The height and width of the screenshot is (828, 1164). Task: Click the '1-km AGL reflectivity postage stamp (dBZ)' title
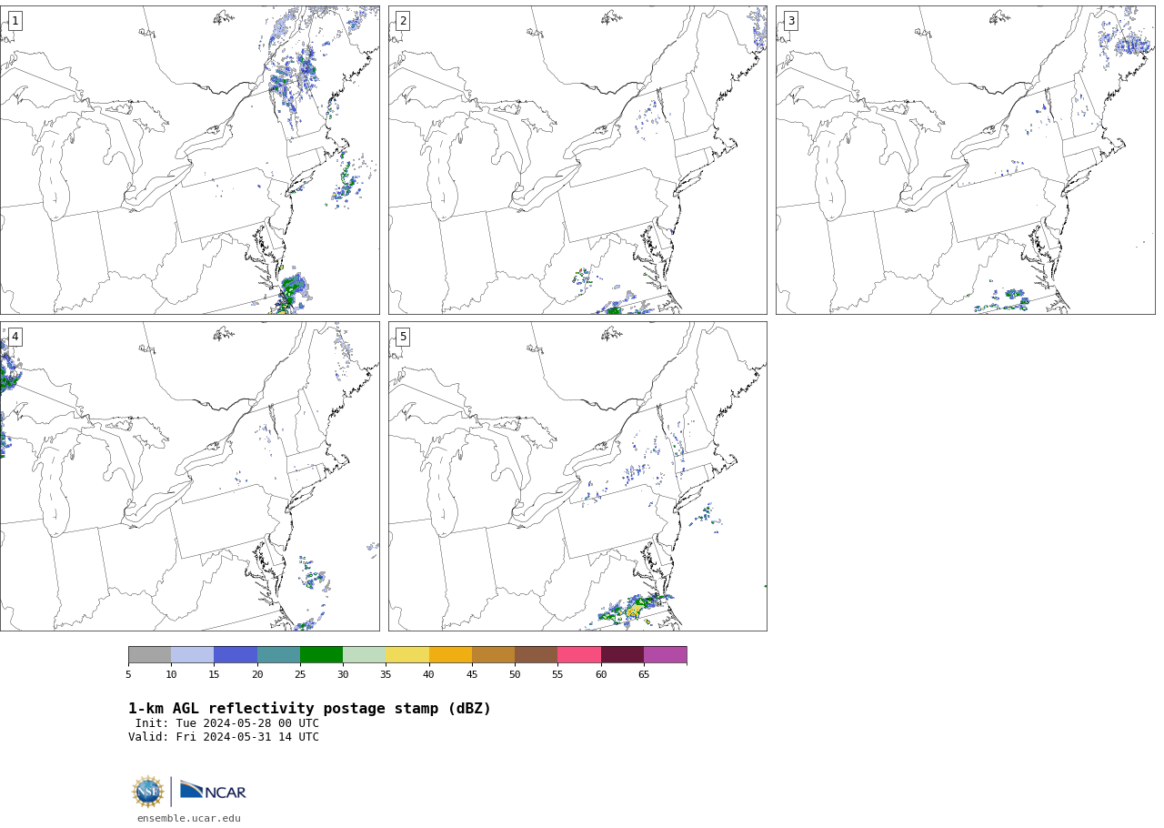pyautogui.click(x=309, y=709)
